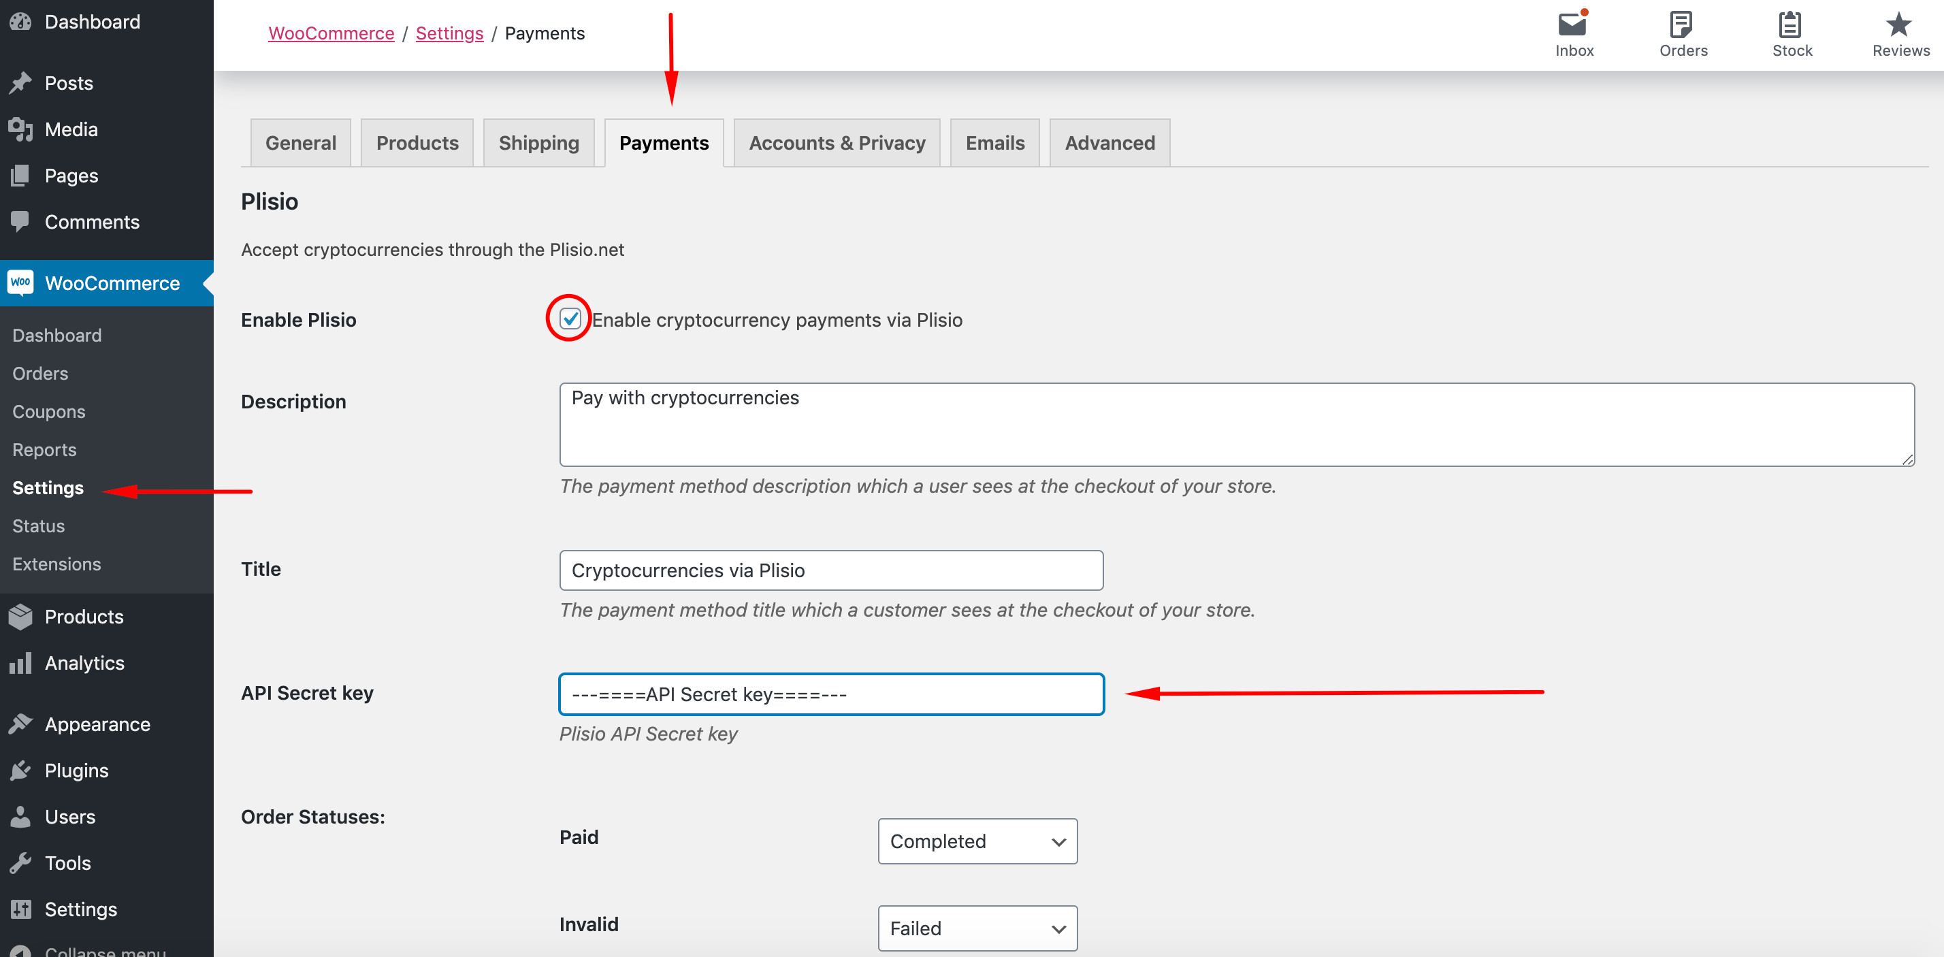Click the Reviews star icon
Viewport: 1944px width, 957px height.
pyautogui.click(x=1898, y=25)
